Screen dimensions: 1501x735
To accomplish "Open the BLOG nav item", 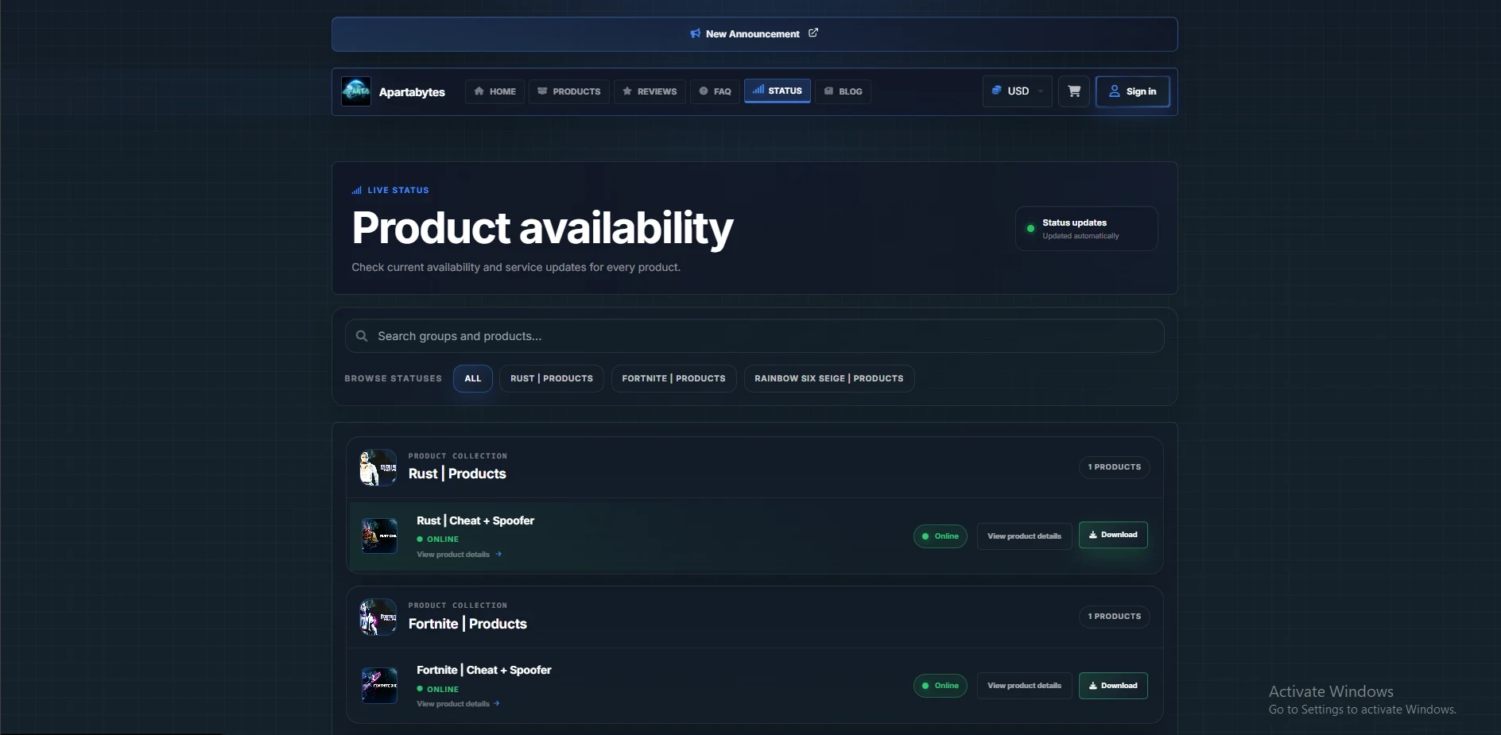I will pos(843,91).
